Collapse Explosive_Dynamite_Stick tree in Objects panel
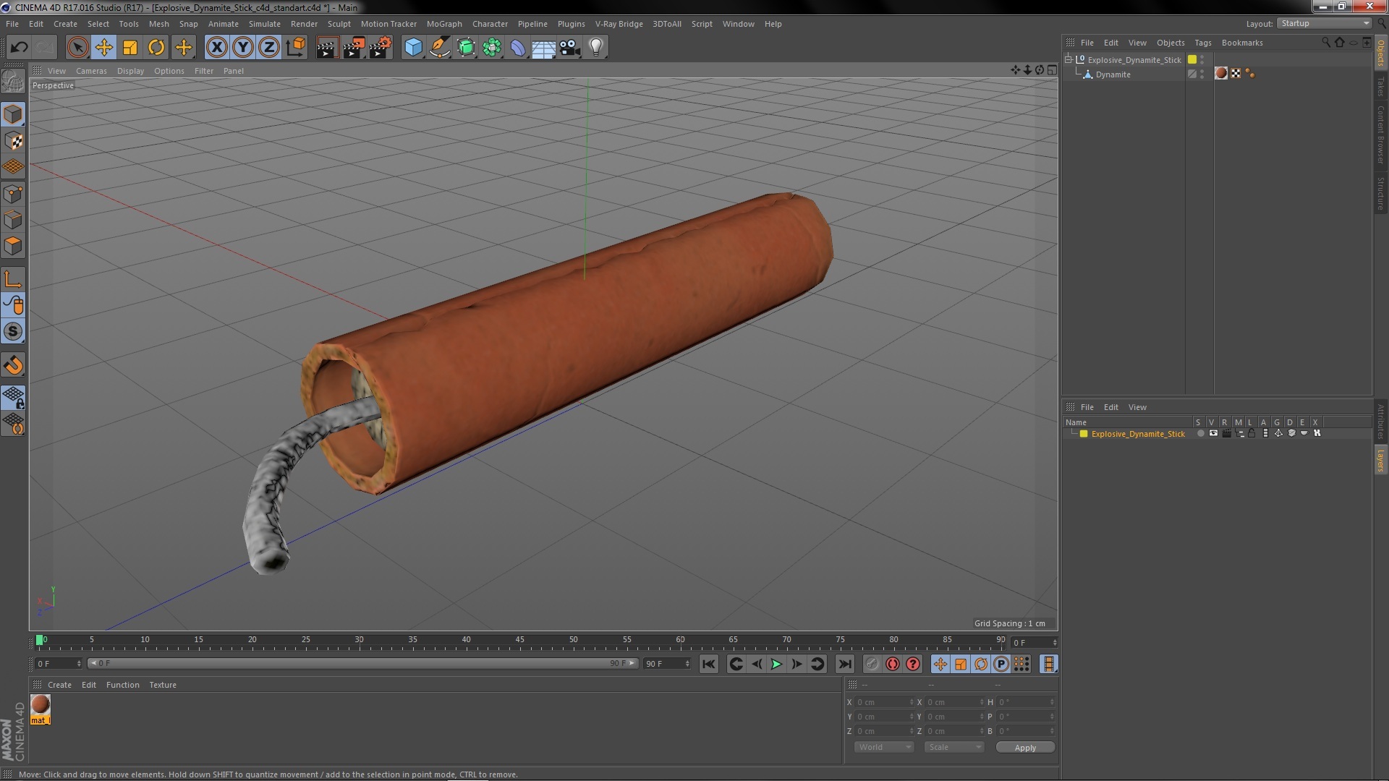The image size is (1389, 781). [1069, 60]
